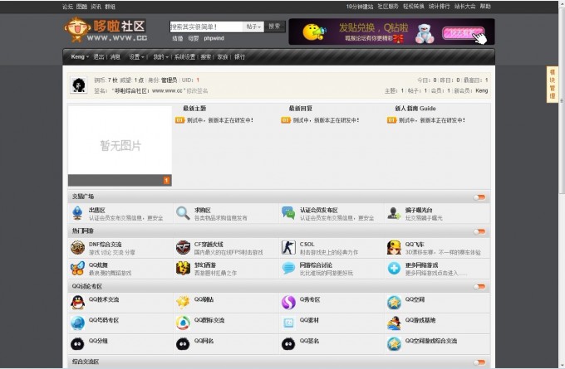Toggle collapse switch for QQ讨论专区 section
This screenshot has height=369, width=565.
tap(479, 287)
